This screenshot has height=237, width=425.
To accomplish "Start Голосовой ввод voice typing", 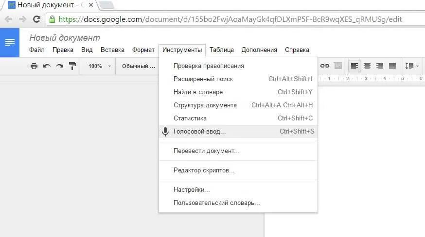I will tap(238, 131).
